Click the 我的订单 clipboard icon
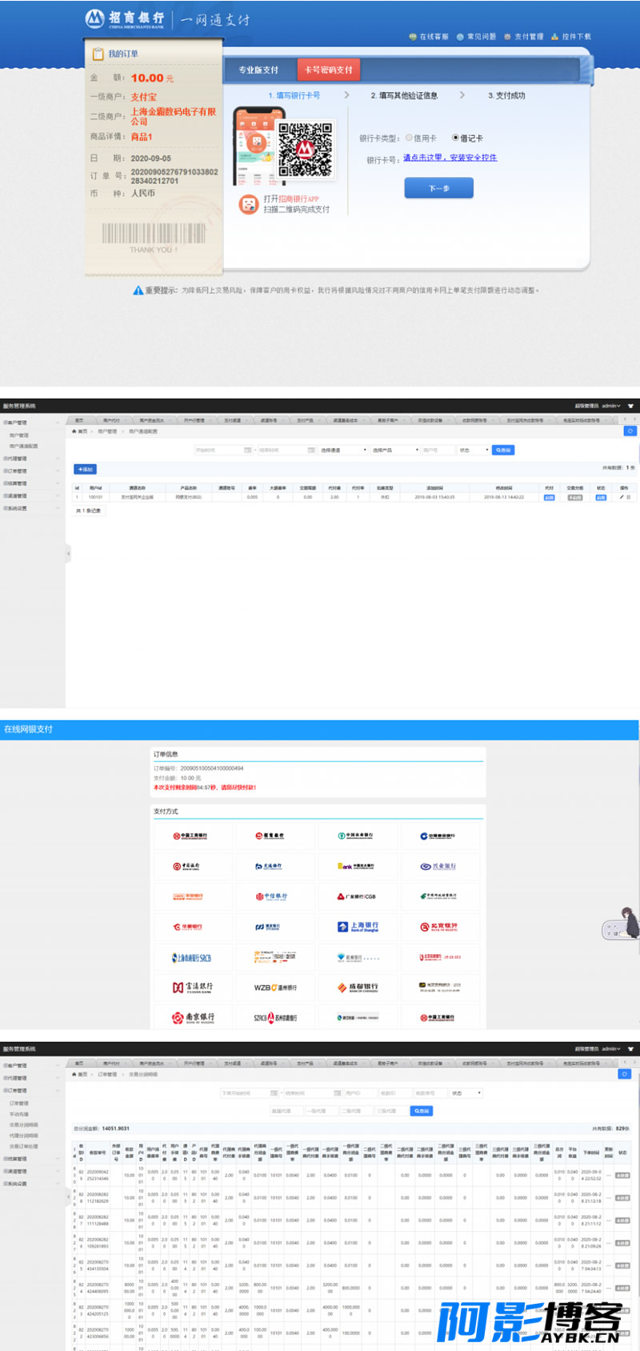640x1351 pixels. (x=98, y=54)
